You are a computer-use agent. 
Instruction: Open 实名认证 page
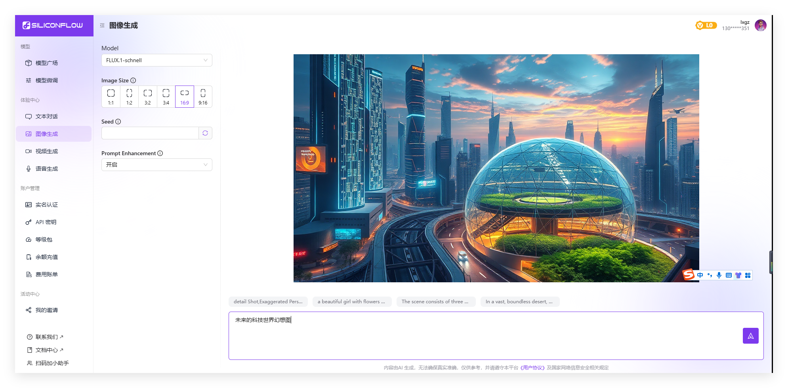[x=53, y=205]
